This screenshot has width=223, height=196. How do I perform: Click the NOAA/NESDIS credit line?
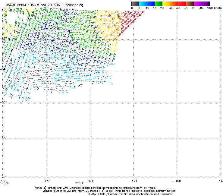click(130, 194)
